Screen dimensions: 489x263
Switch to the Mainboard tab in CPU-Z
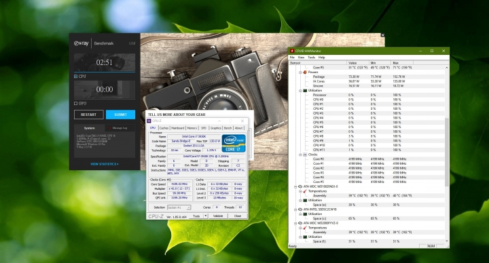click(x=178, y=128)
